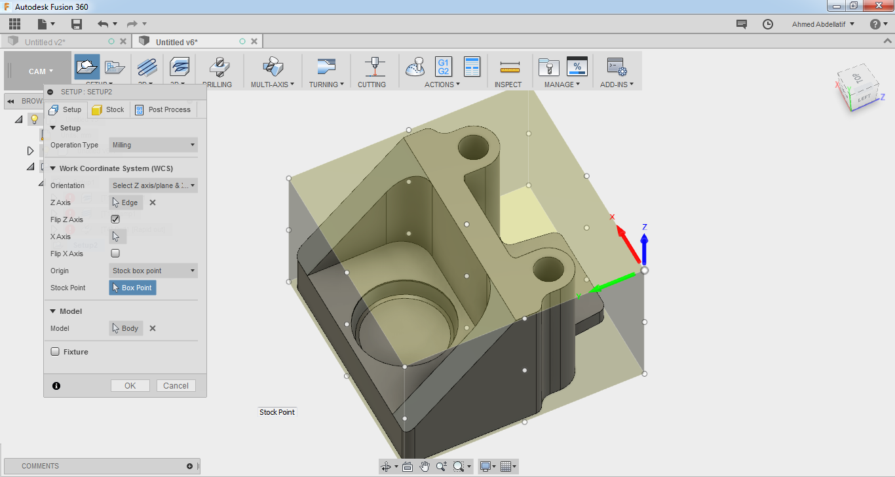This screenshot has width=895, height=477.
Task: Click the Save floppy disk icon
Action: point(77,24)
